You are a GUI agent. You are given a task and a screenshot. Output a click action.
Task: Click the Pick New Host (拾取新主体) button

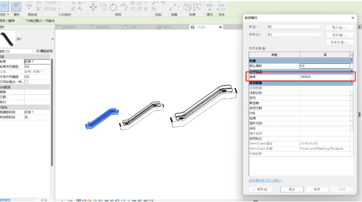pos(221,7)
